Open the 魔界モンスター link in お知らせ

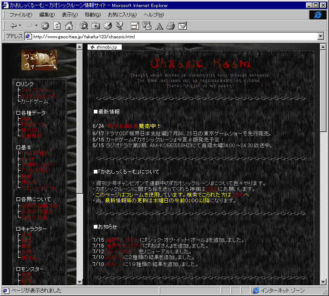point(123,240)
